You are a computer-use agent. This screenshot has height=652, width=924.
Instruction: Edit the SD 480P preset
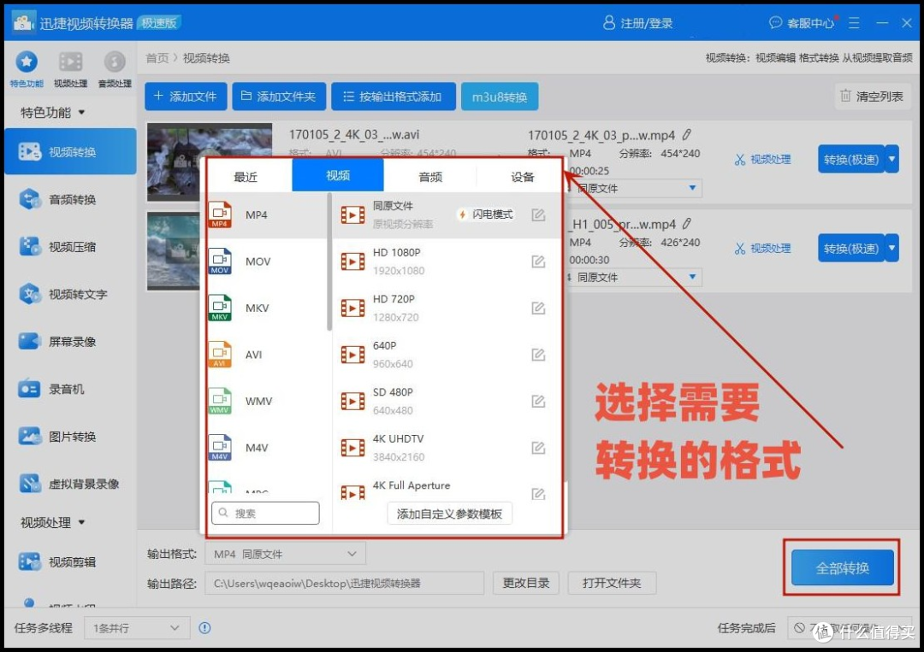538,401
